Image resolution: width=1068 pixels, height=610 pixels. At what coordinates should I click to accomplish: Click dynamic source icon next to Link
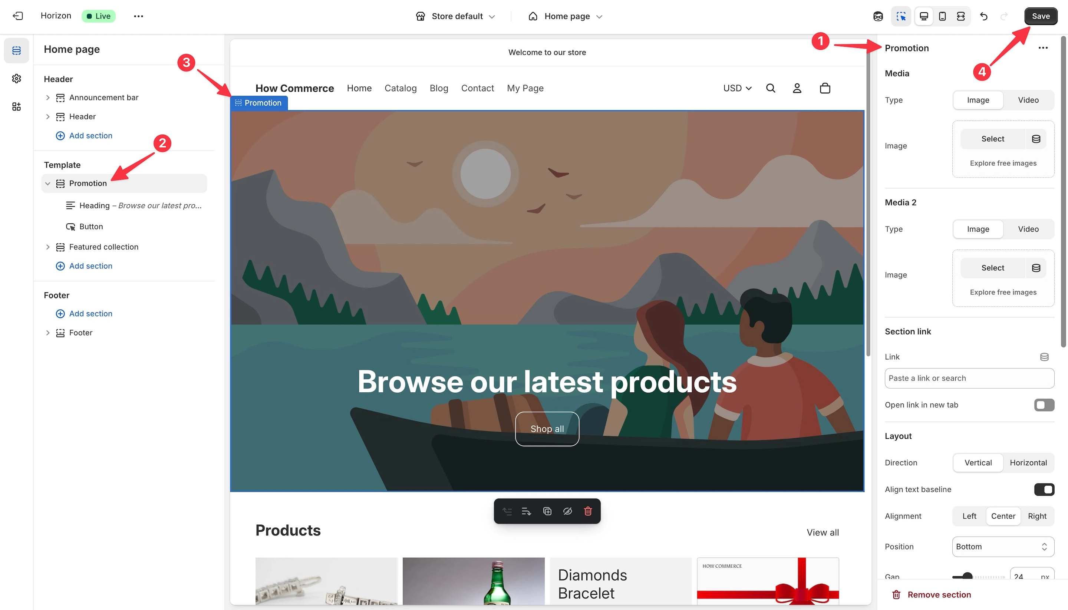click(x=1044, y=357)
